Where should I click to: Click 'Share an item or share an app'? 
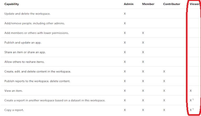(25, 52)
